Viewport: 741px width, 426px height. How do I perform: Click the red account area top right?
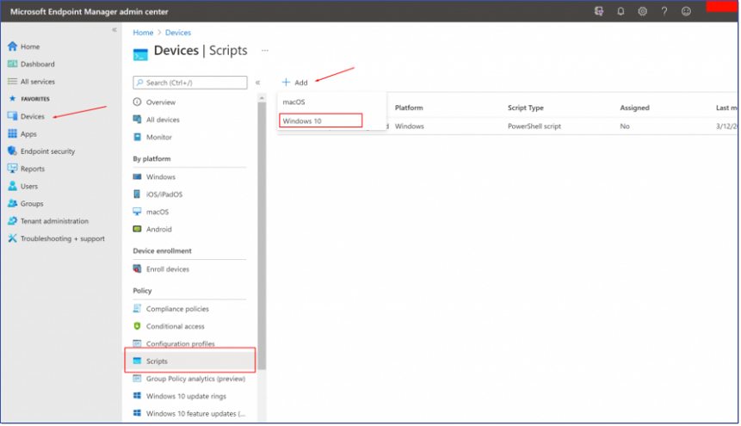click(x=721, y=6)
